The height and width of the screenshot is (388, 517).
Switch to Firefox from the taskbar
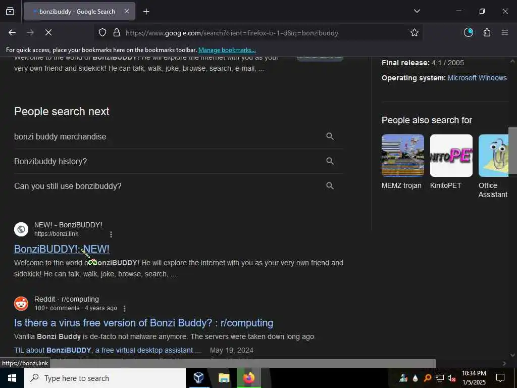[x=249, y=377]
